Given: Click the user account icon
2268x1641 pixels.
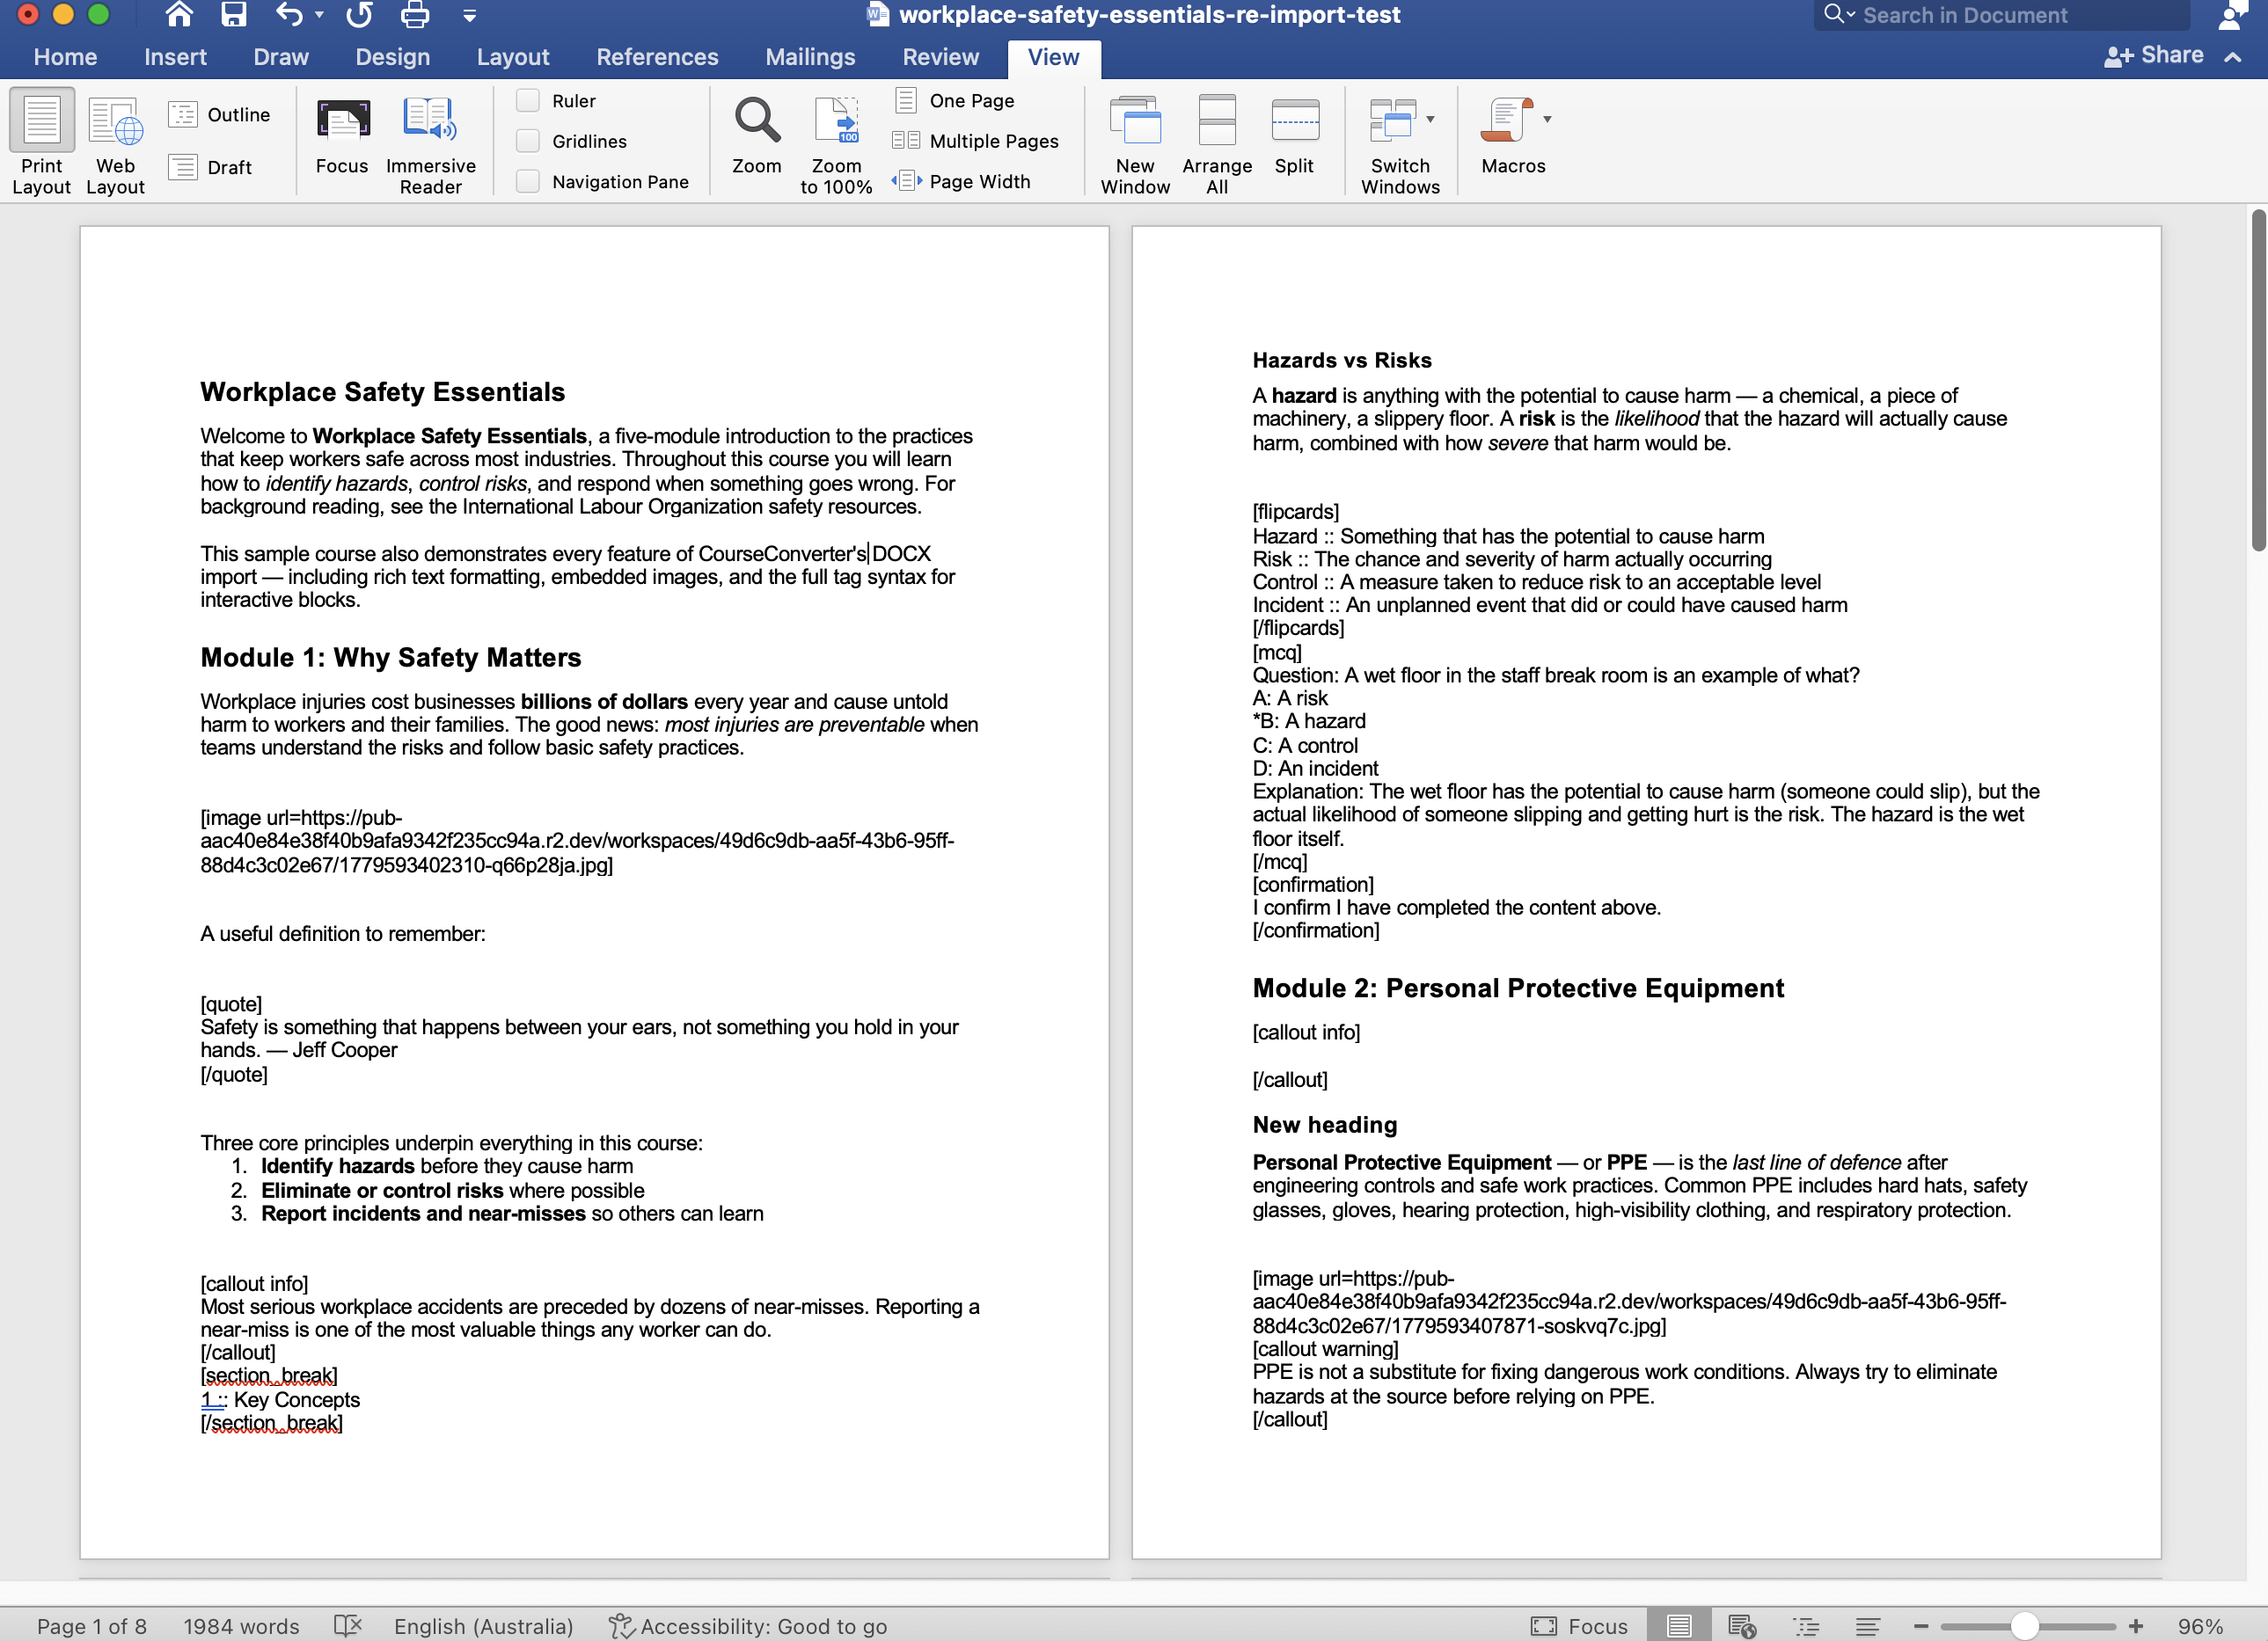Looking at the screenshot, I should tap(2232, 15).
